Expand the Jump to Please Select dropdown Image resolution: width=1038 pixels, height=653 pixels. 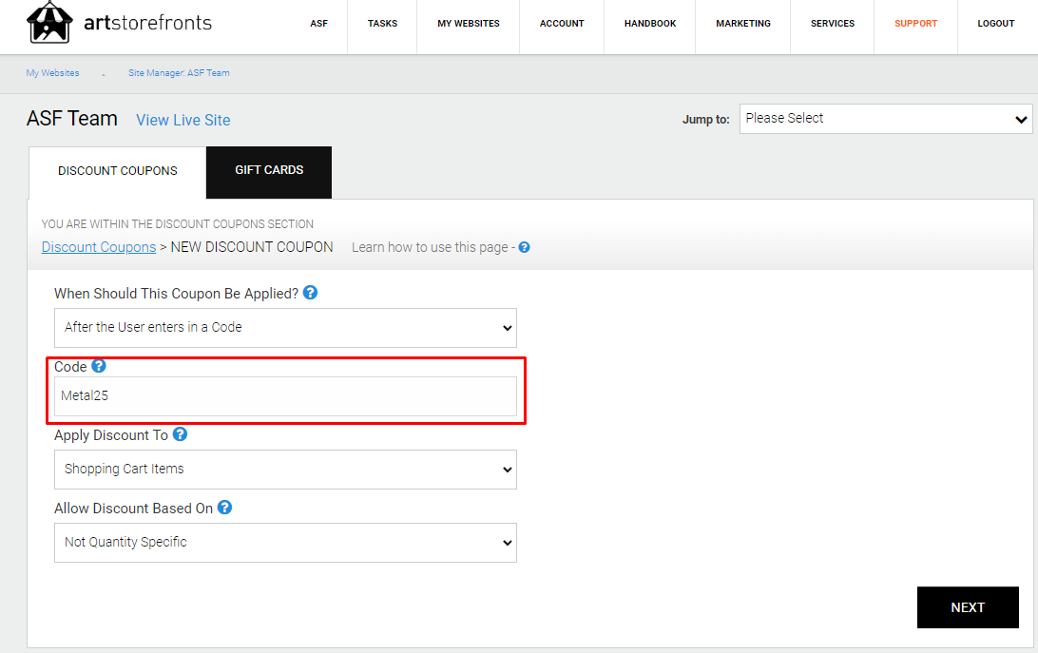pyautogui.click(x=886, y=119)
